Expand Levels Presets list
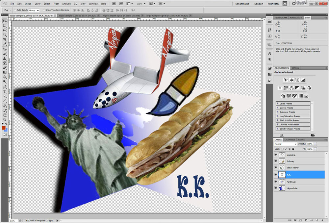Screen dimensions: 329x223 [x=277, y=104]
